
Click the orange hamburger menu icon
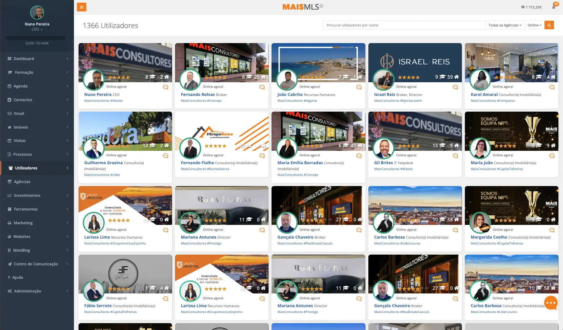(x=81, y=7)
